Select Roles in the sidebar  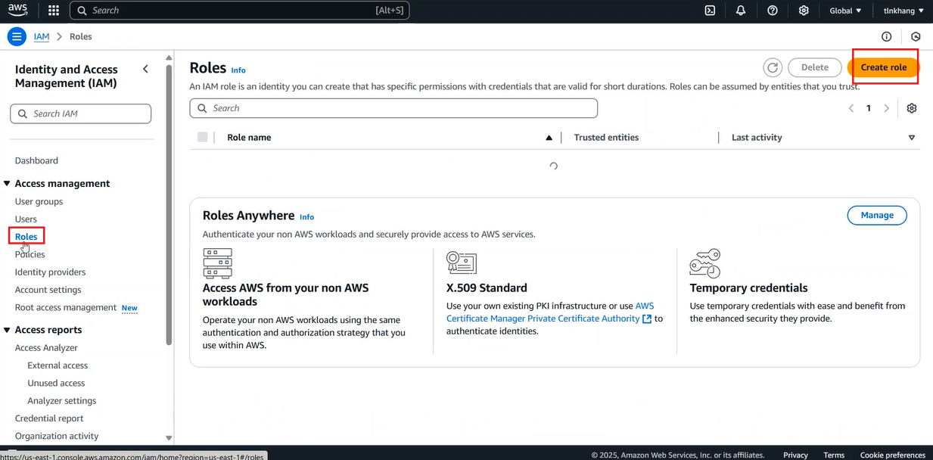point(26,237)
